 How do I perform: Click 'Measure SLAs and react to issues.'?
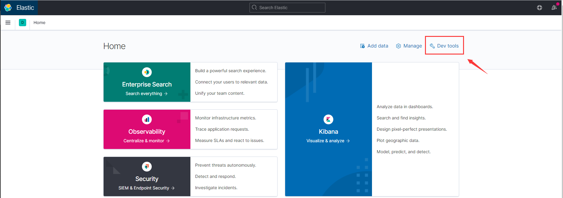click(x=229, y=140)
